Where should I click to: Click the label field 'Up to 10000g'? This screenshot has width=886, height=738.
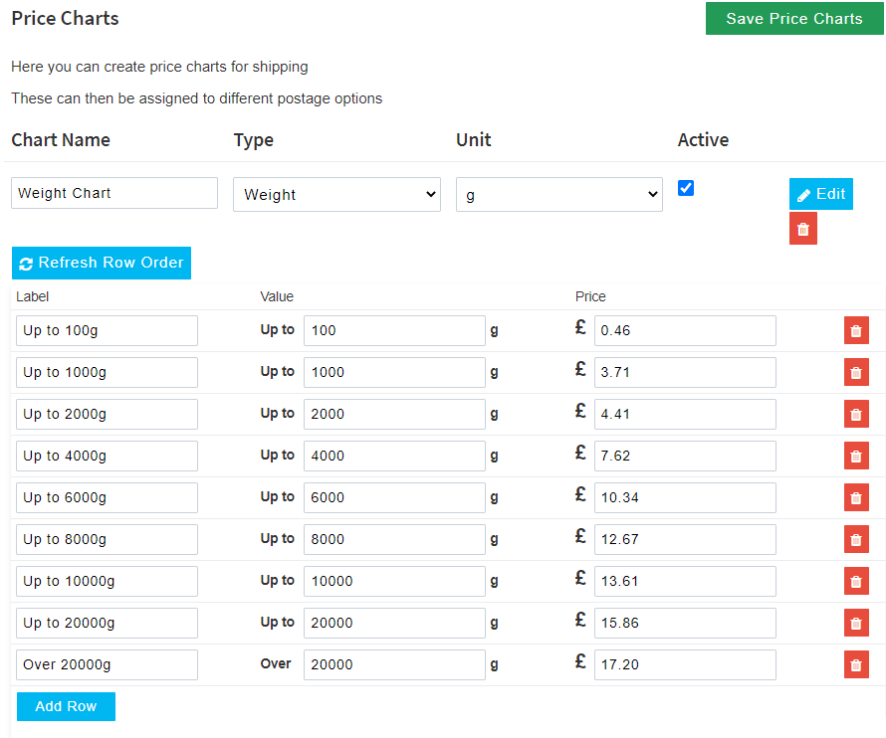[107, 581]
